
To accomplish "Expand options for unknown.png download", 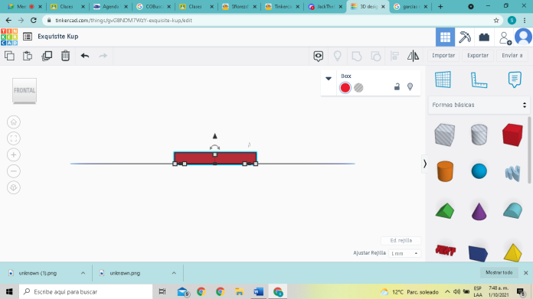I will coord(174,273).
